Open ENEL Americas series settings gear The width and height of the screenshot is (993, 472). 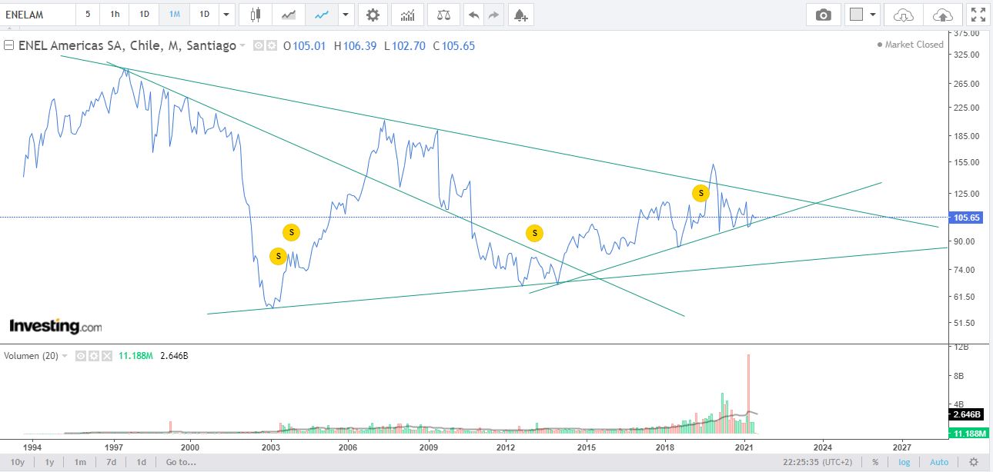click(271, 45)
